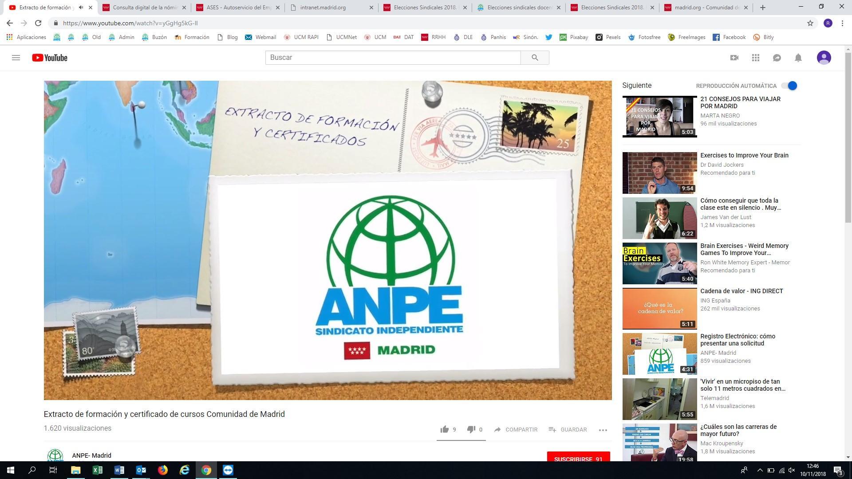This screenshot has width=852, height=479.
Task: Open Word from the taskbar
Action: (x=119, y=470)
